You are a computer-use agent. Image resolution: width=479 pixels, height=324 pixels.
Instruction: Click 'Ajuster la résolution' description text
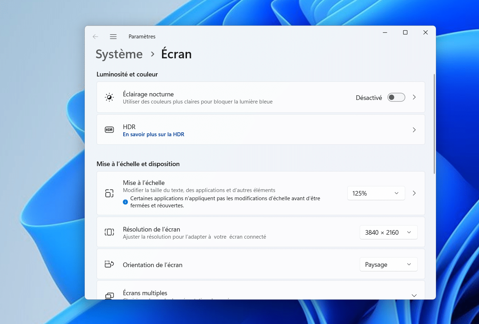[194, 237]
